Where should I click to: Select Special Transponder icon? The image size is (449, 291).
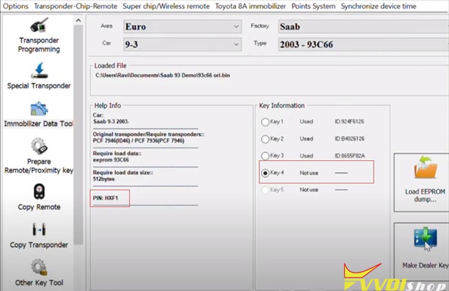tap(39, 71)
